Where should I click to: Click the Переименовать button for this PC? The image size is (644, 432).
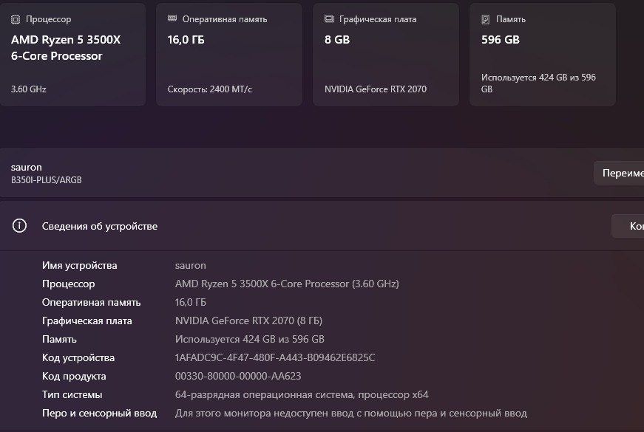[x=619, y=173]
